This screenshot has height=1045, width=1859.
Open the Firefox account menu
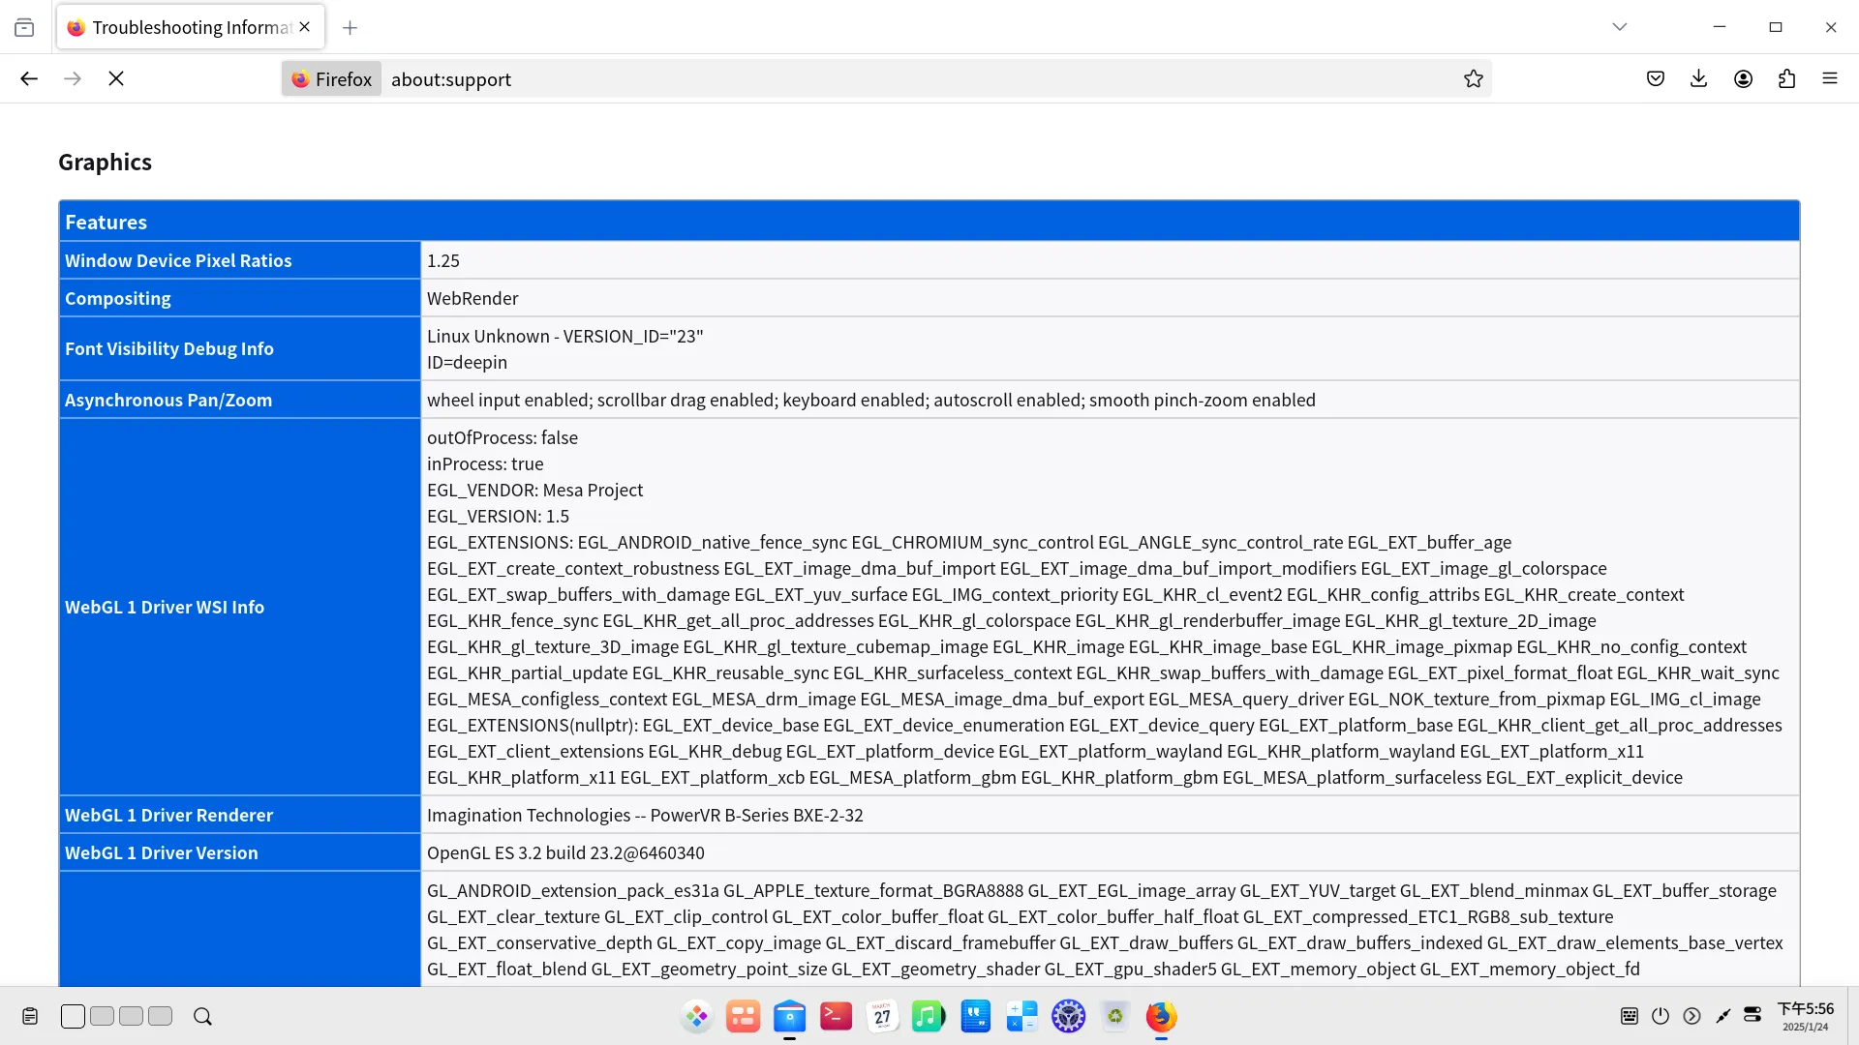click(1743, 79)
